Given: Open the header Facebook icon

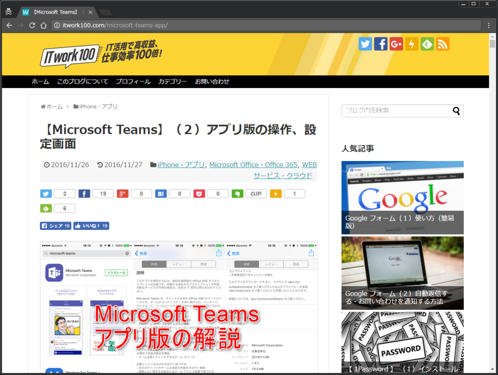Looking at the screenshot, I should 381,44.
